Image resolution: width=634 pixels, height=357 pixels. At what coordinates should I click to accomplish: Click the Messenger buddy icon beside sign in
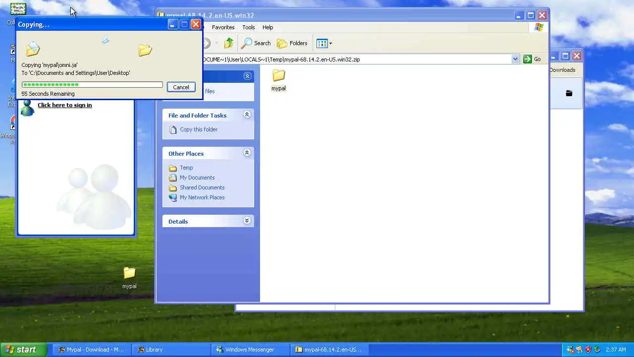pos(27,108)
